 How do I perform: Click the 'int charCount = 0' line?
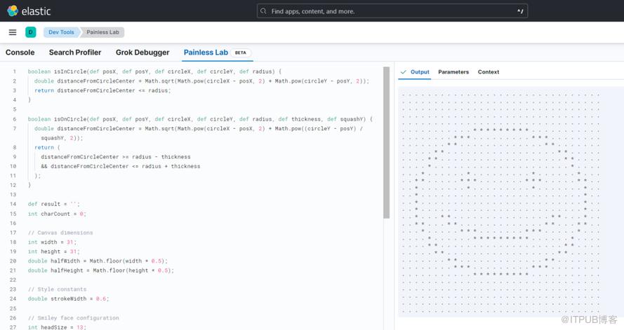pos(57,214)
